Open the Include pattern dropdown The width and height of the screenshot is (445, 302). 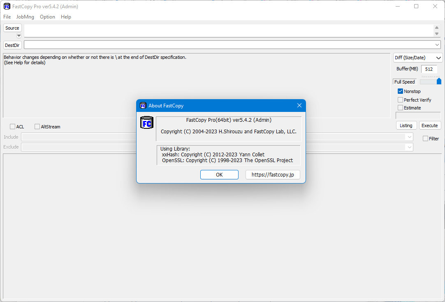[x=409, y=137]
